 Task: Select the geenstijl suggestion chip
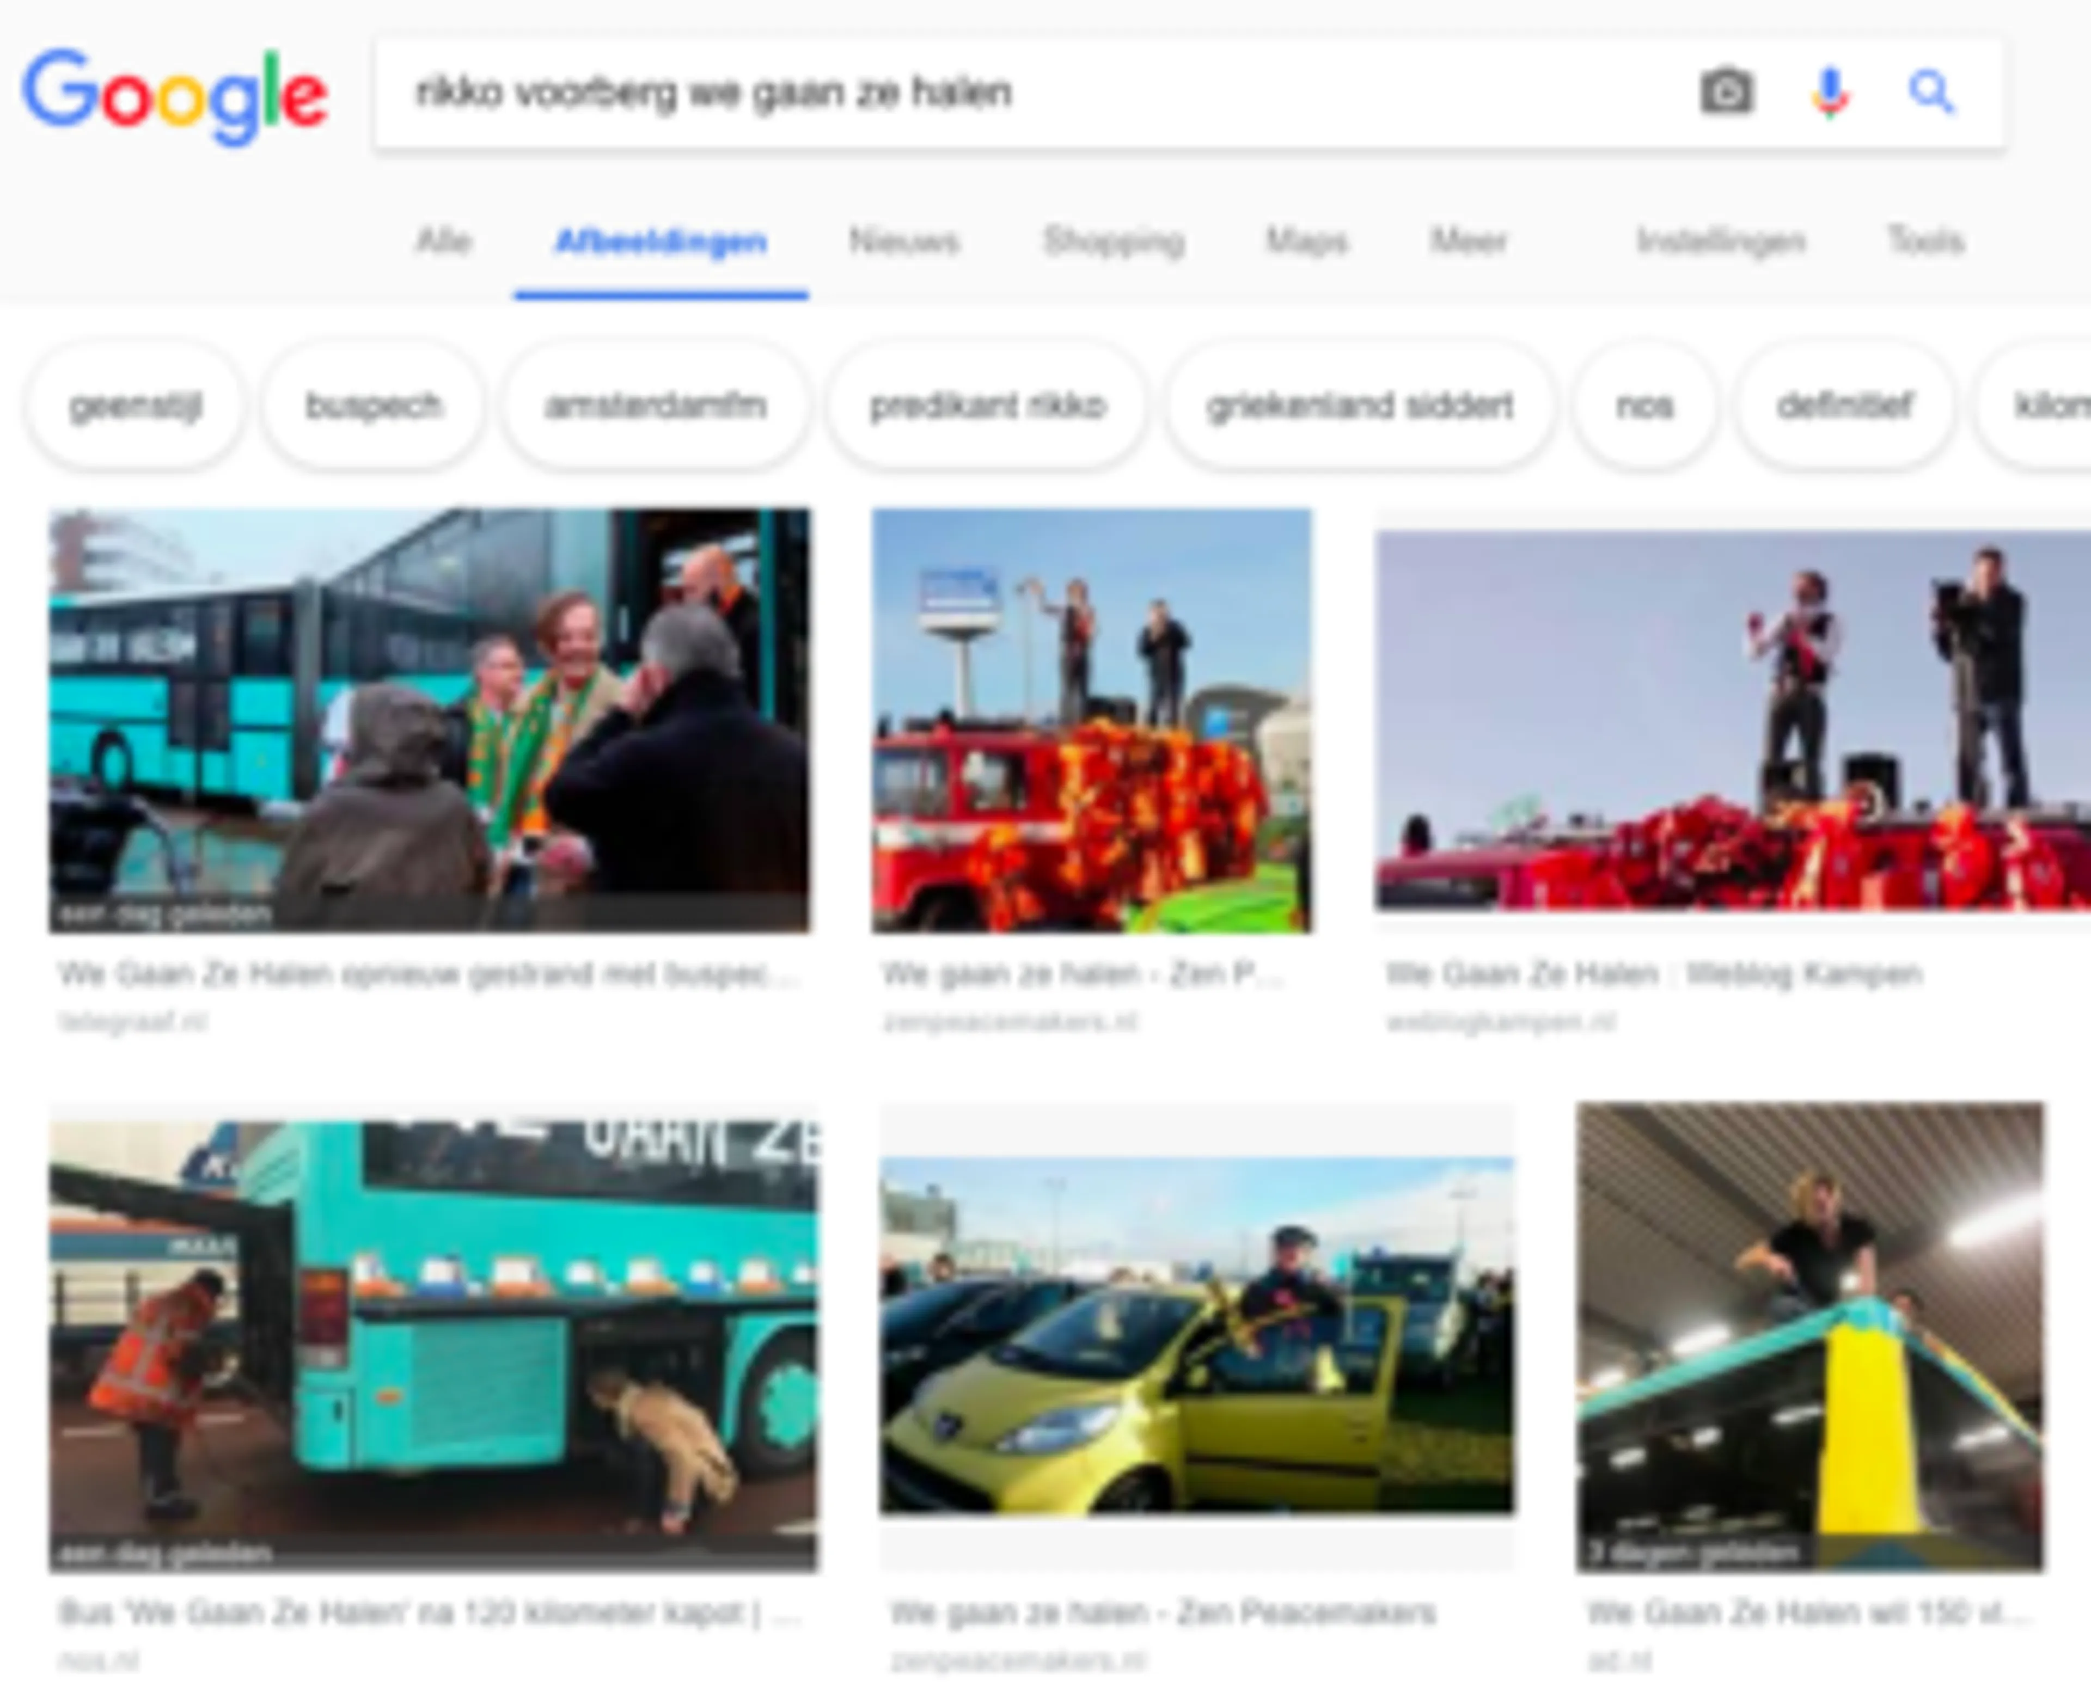point(136,406)
